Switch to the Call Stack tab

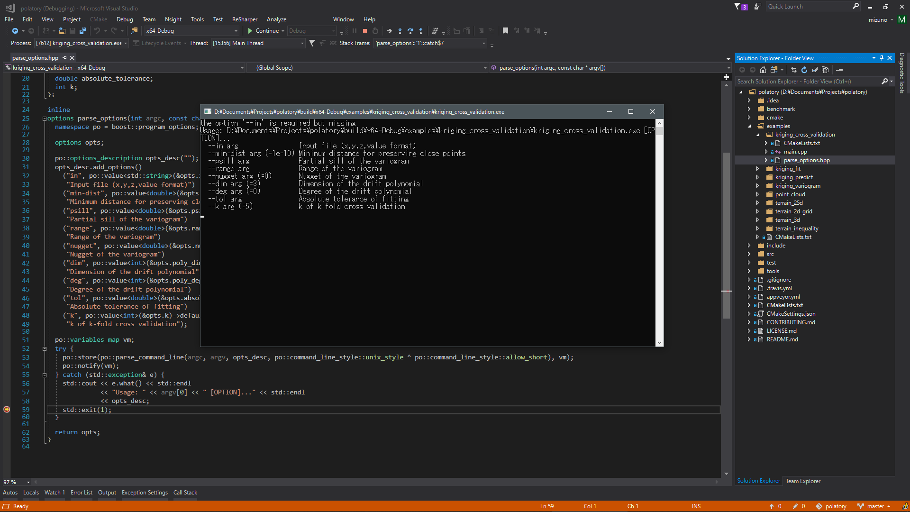(x=185, y=493)
